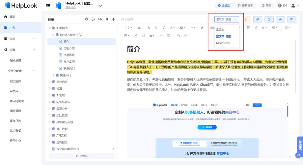Viewport: 303px width, 165px height.
Task: Collapse the HelpLook是什么? folder
Action: pyautogui.click(x=53, y=35)
